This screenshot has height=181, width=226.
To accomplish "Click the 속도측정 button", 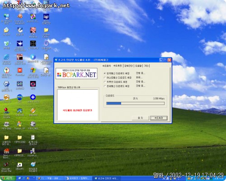I will [x=159, y=118].
